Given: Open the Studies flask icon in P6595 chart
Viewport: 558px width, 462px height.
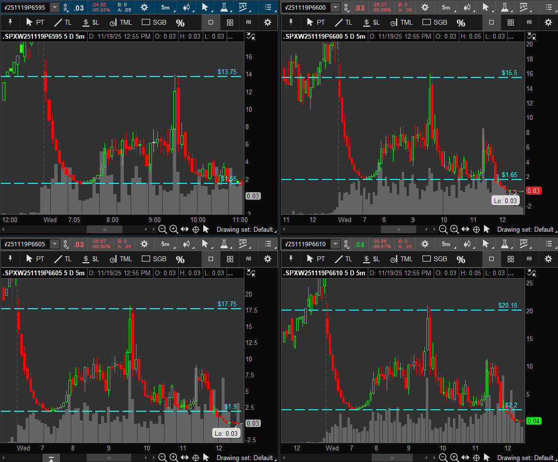Looking at the screenshot, I should [x=224, y=7].
